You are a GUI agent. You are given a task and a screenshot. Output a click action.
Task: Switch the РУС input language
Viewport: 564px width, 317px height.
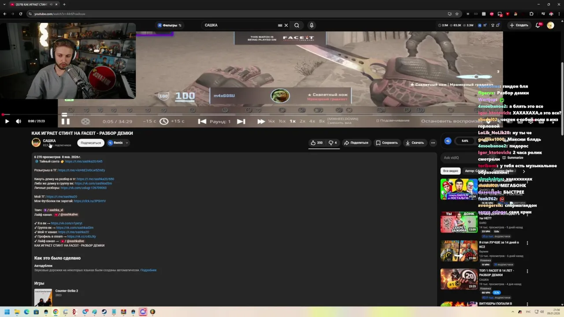coord(528,312)
